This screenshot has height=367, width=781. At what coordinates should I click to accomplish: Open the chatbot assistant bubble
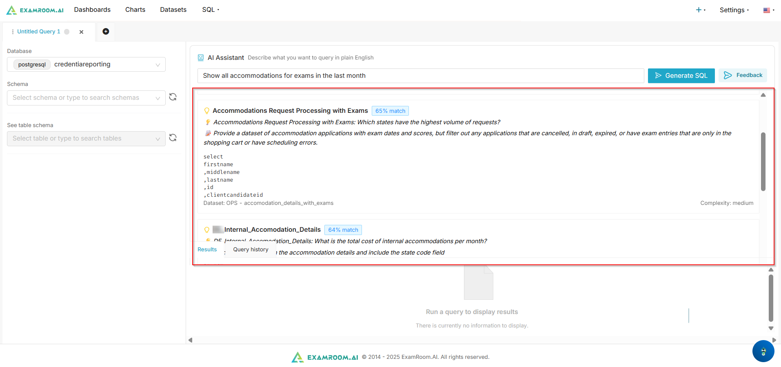(763, 351)
